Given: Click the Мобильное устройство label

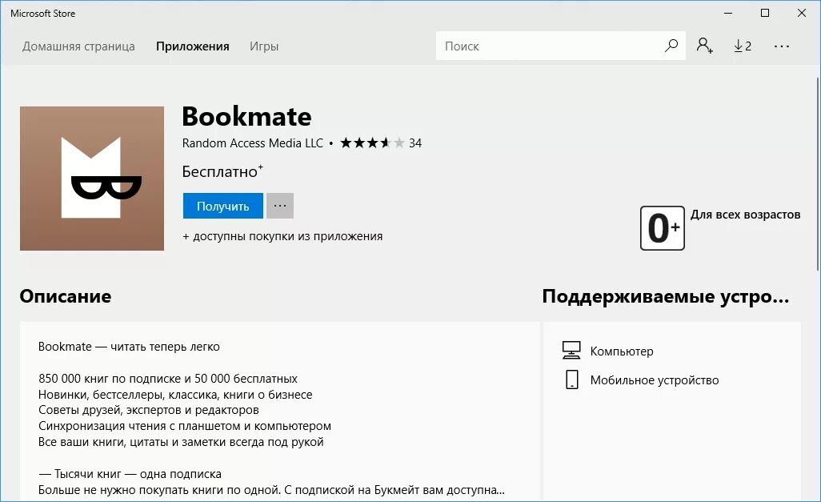Looking at the screenshot, I should click(x=655, y=380).
